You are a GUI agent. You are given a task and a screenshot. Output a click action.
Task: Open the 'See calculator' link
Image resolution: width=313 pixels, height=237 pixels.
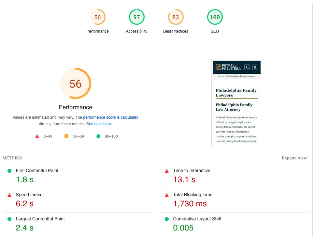point(99,124)
